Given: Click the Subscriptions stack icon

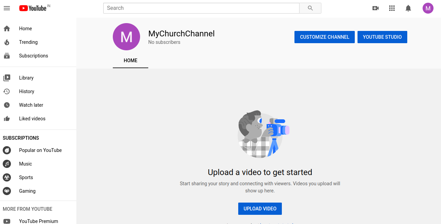Looking at the screenshot, I should [7, 56].
